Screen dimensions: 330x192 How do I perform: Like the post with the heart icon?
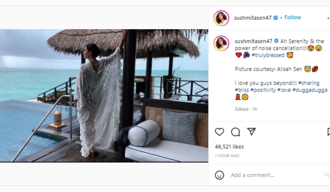point(219,132)
